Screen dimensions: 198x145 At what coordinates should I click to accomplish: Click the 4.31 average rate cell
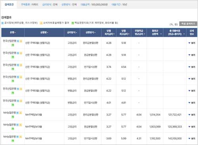139,139
